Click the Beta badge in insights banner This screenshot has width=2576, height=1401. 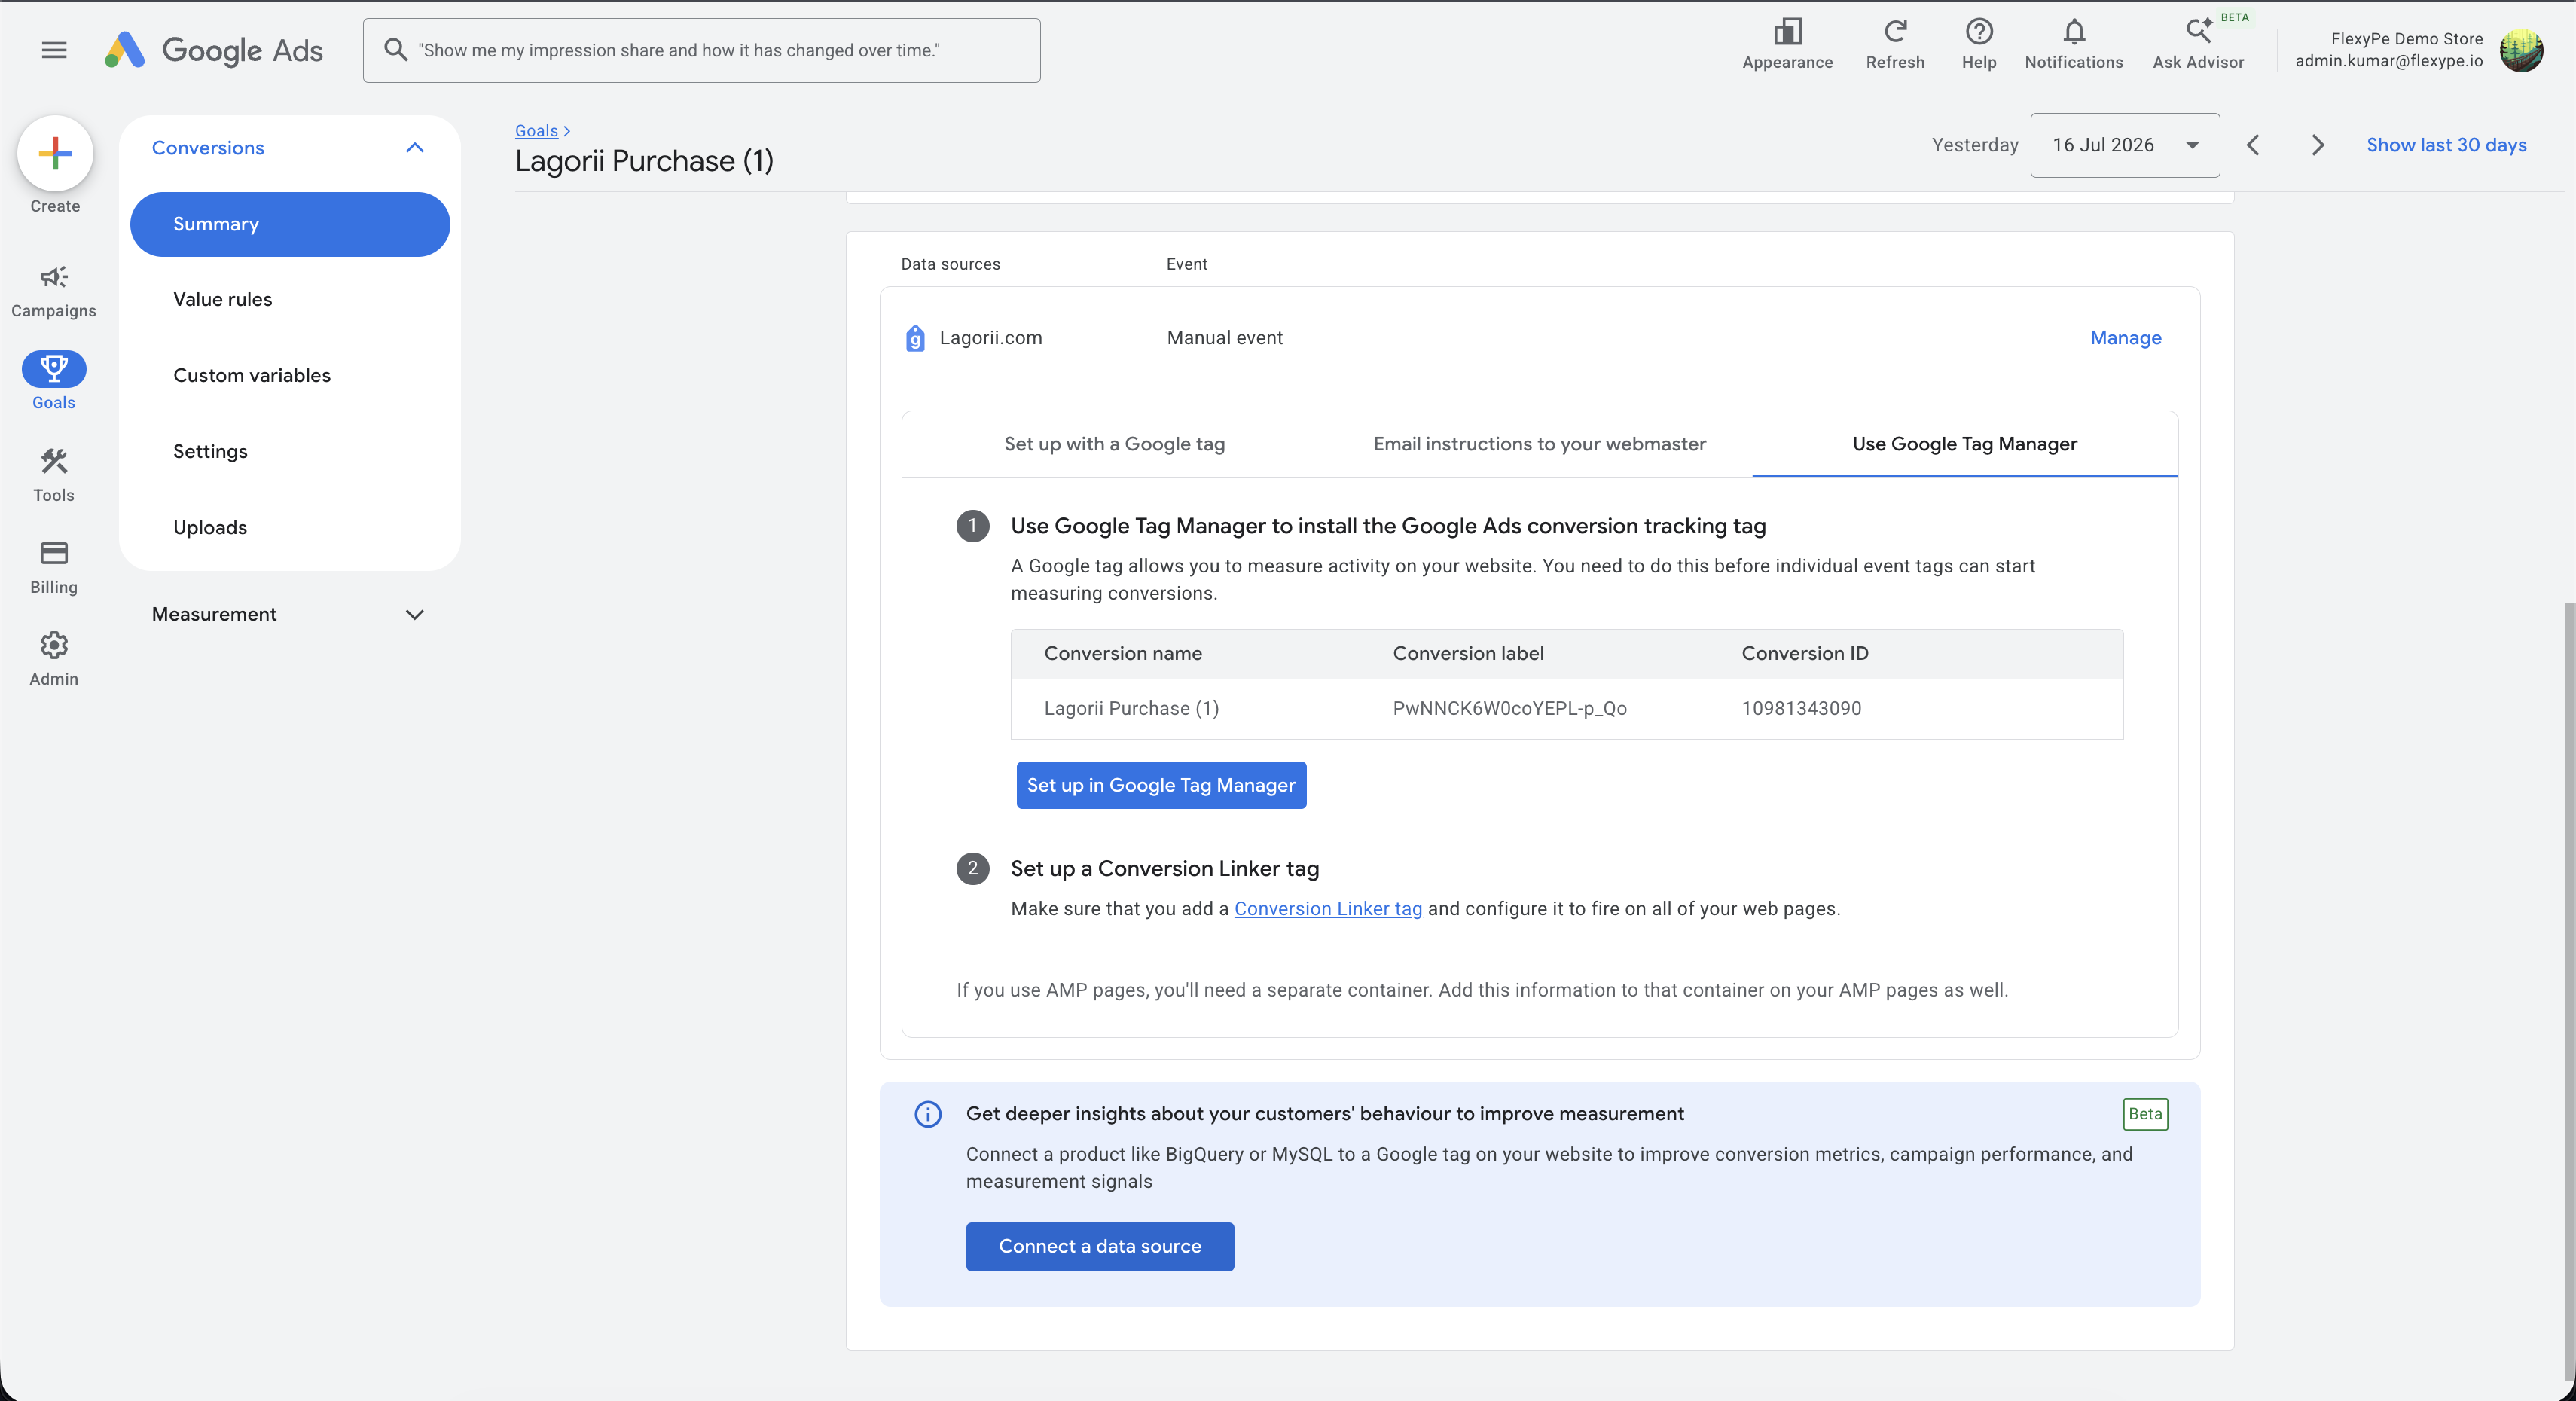(2145, 1114)
